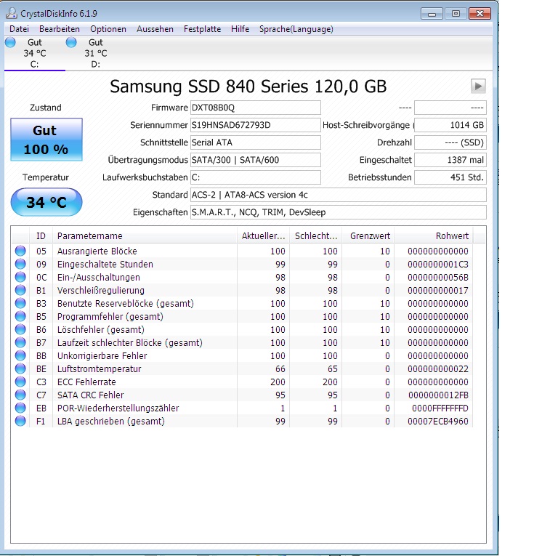Open the Festplatte menu
This screenshot has height=556, width=558.
(x=202, y=29)
